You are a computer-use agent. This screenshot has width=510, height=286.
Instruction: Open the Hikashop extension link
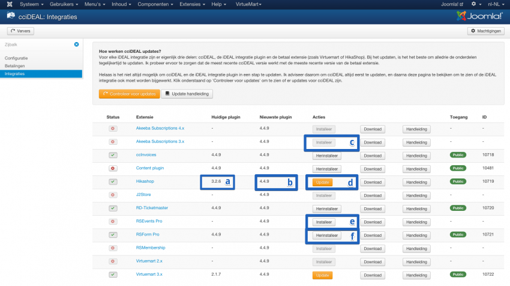[145, 181]
